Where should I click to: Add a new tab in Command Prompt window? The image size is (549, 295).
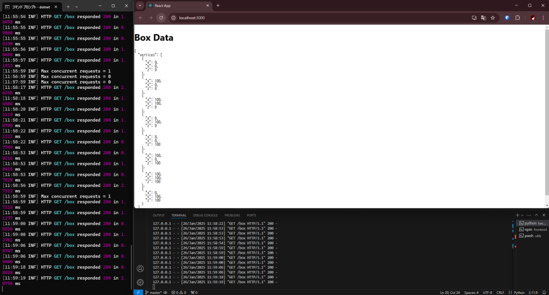pyautogui.click(x=68, y=6)
